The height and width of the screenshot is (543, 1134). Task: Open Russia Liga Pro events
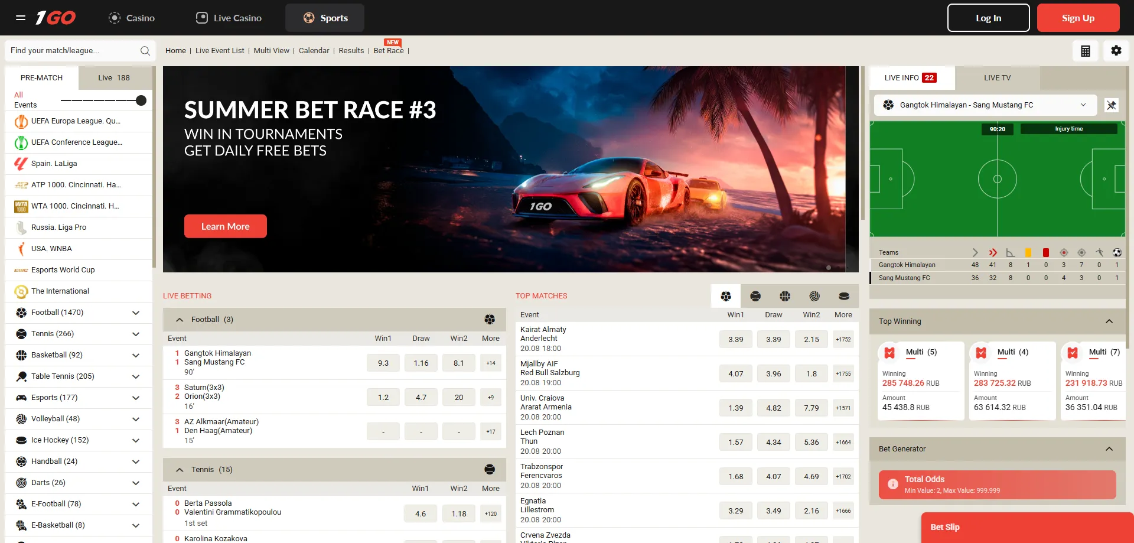point(79,227)
